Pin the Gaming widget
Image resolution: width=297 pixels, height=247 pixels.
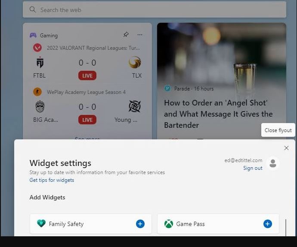(x=126, y=35)
